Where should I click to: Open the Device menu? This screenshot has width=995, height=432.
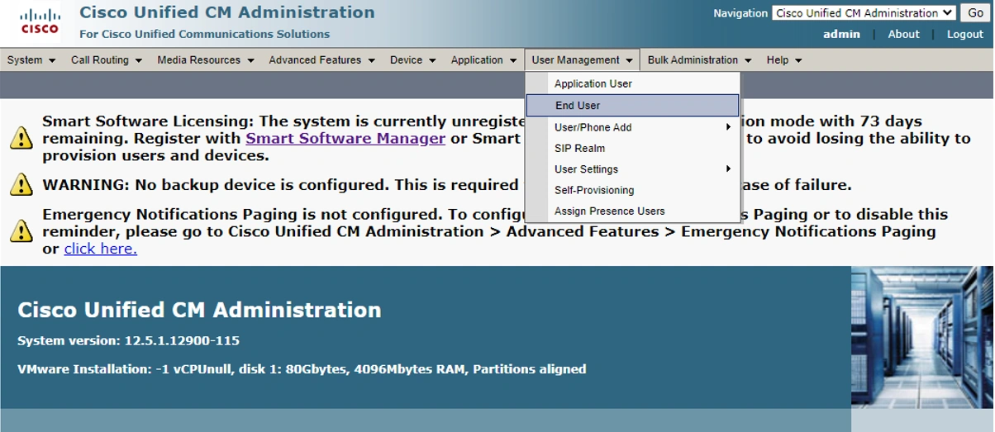[412, 60]
